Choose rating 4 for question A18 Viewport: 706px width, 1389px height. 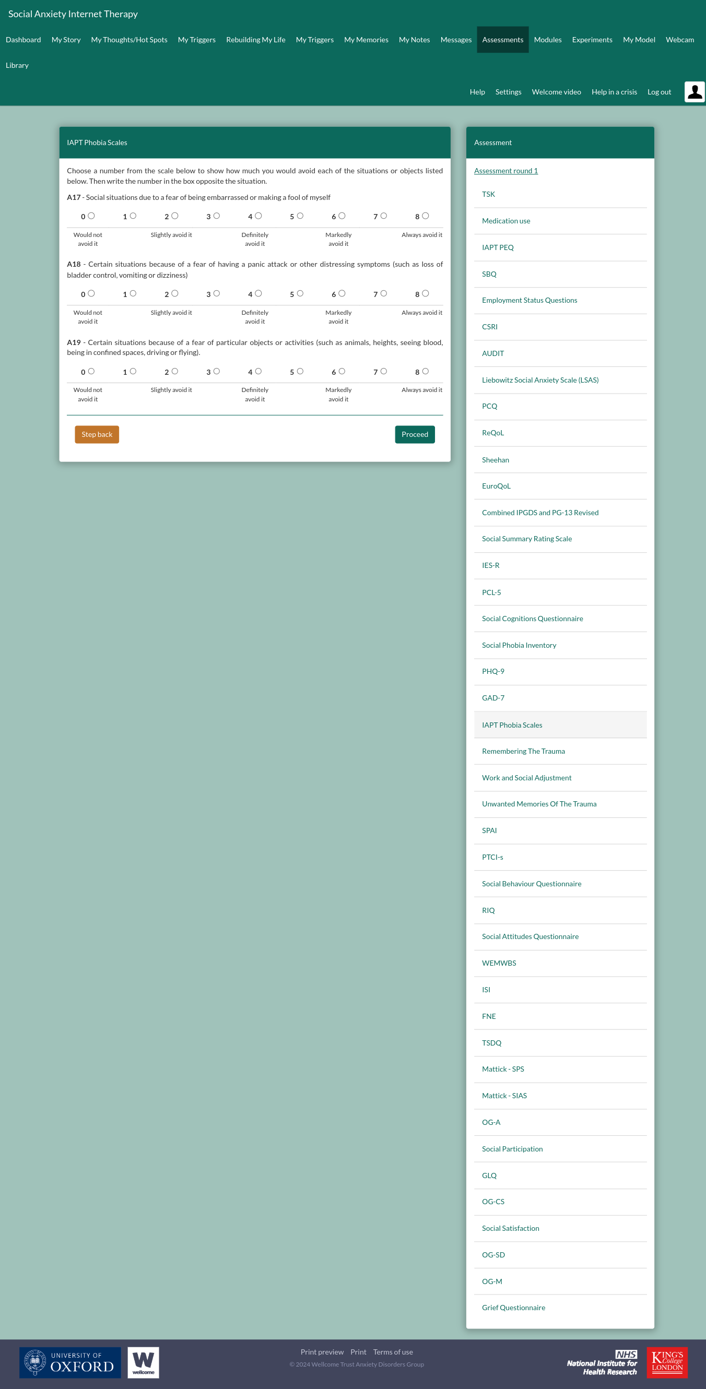click(258, 293)
